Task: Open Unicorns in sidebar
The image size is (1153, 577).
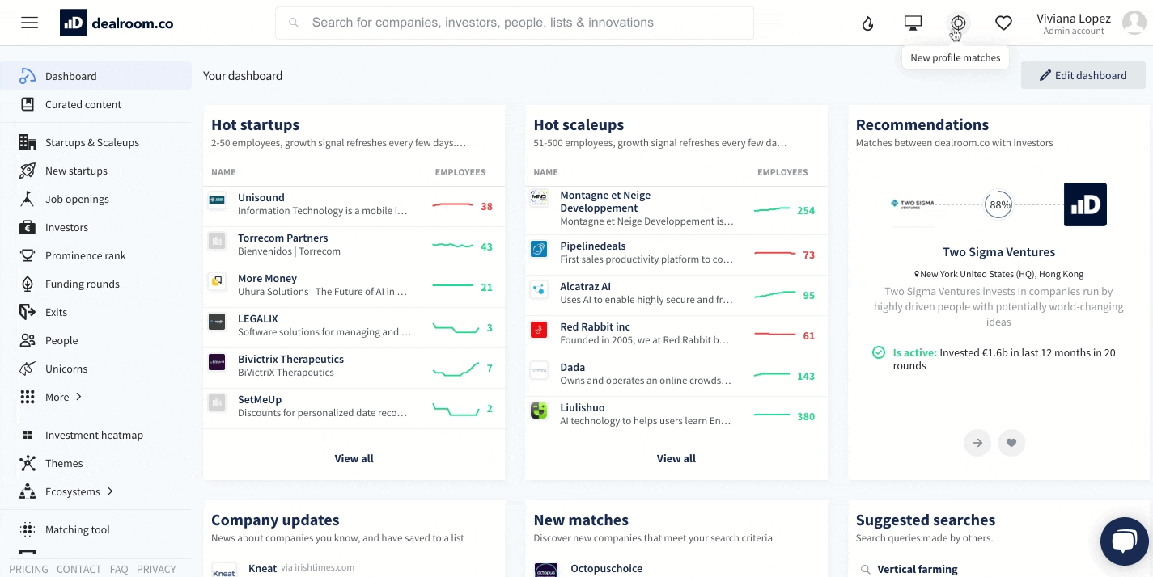Action: (66, 369)
